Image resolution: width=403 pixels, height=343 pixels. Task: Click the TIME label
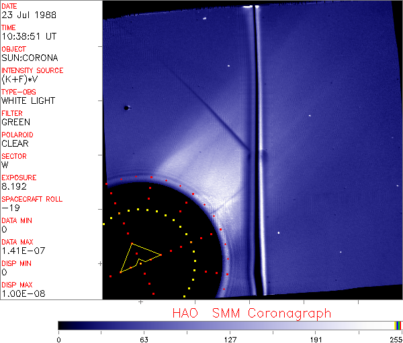[9, 27]
